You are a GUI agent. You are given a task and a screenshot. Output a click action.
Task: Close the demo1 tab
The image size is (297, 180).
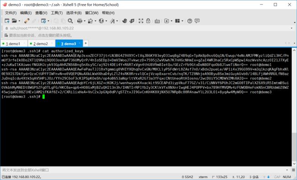point(24,43)
